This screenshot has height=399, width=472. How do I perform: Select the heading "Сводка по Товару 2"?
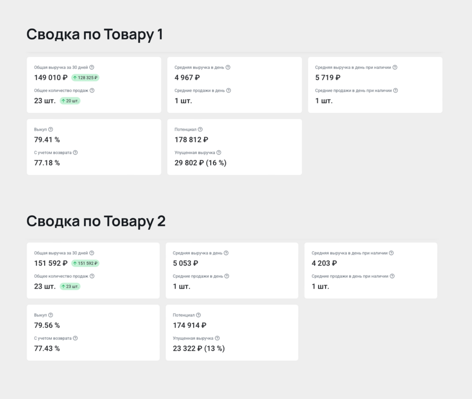[96, 221]
